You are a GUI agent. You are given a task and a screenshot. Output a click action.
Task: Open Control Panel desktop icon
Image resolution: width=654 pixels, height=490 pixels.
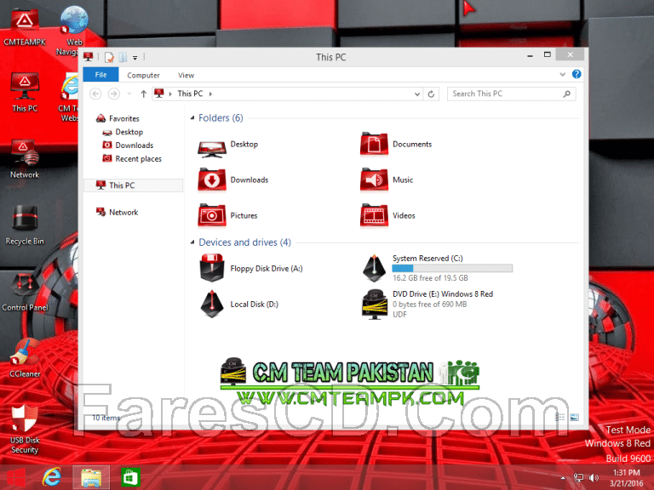coord(25,292)
